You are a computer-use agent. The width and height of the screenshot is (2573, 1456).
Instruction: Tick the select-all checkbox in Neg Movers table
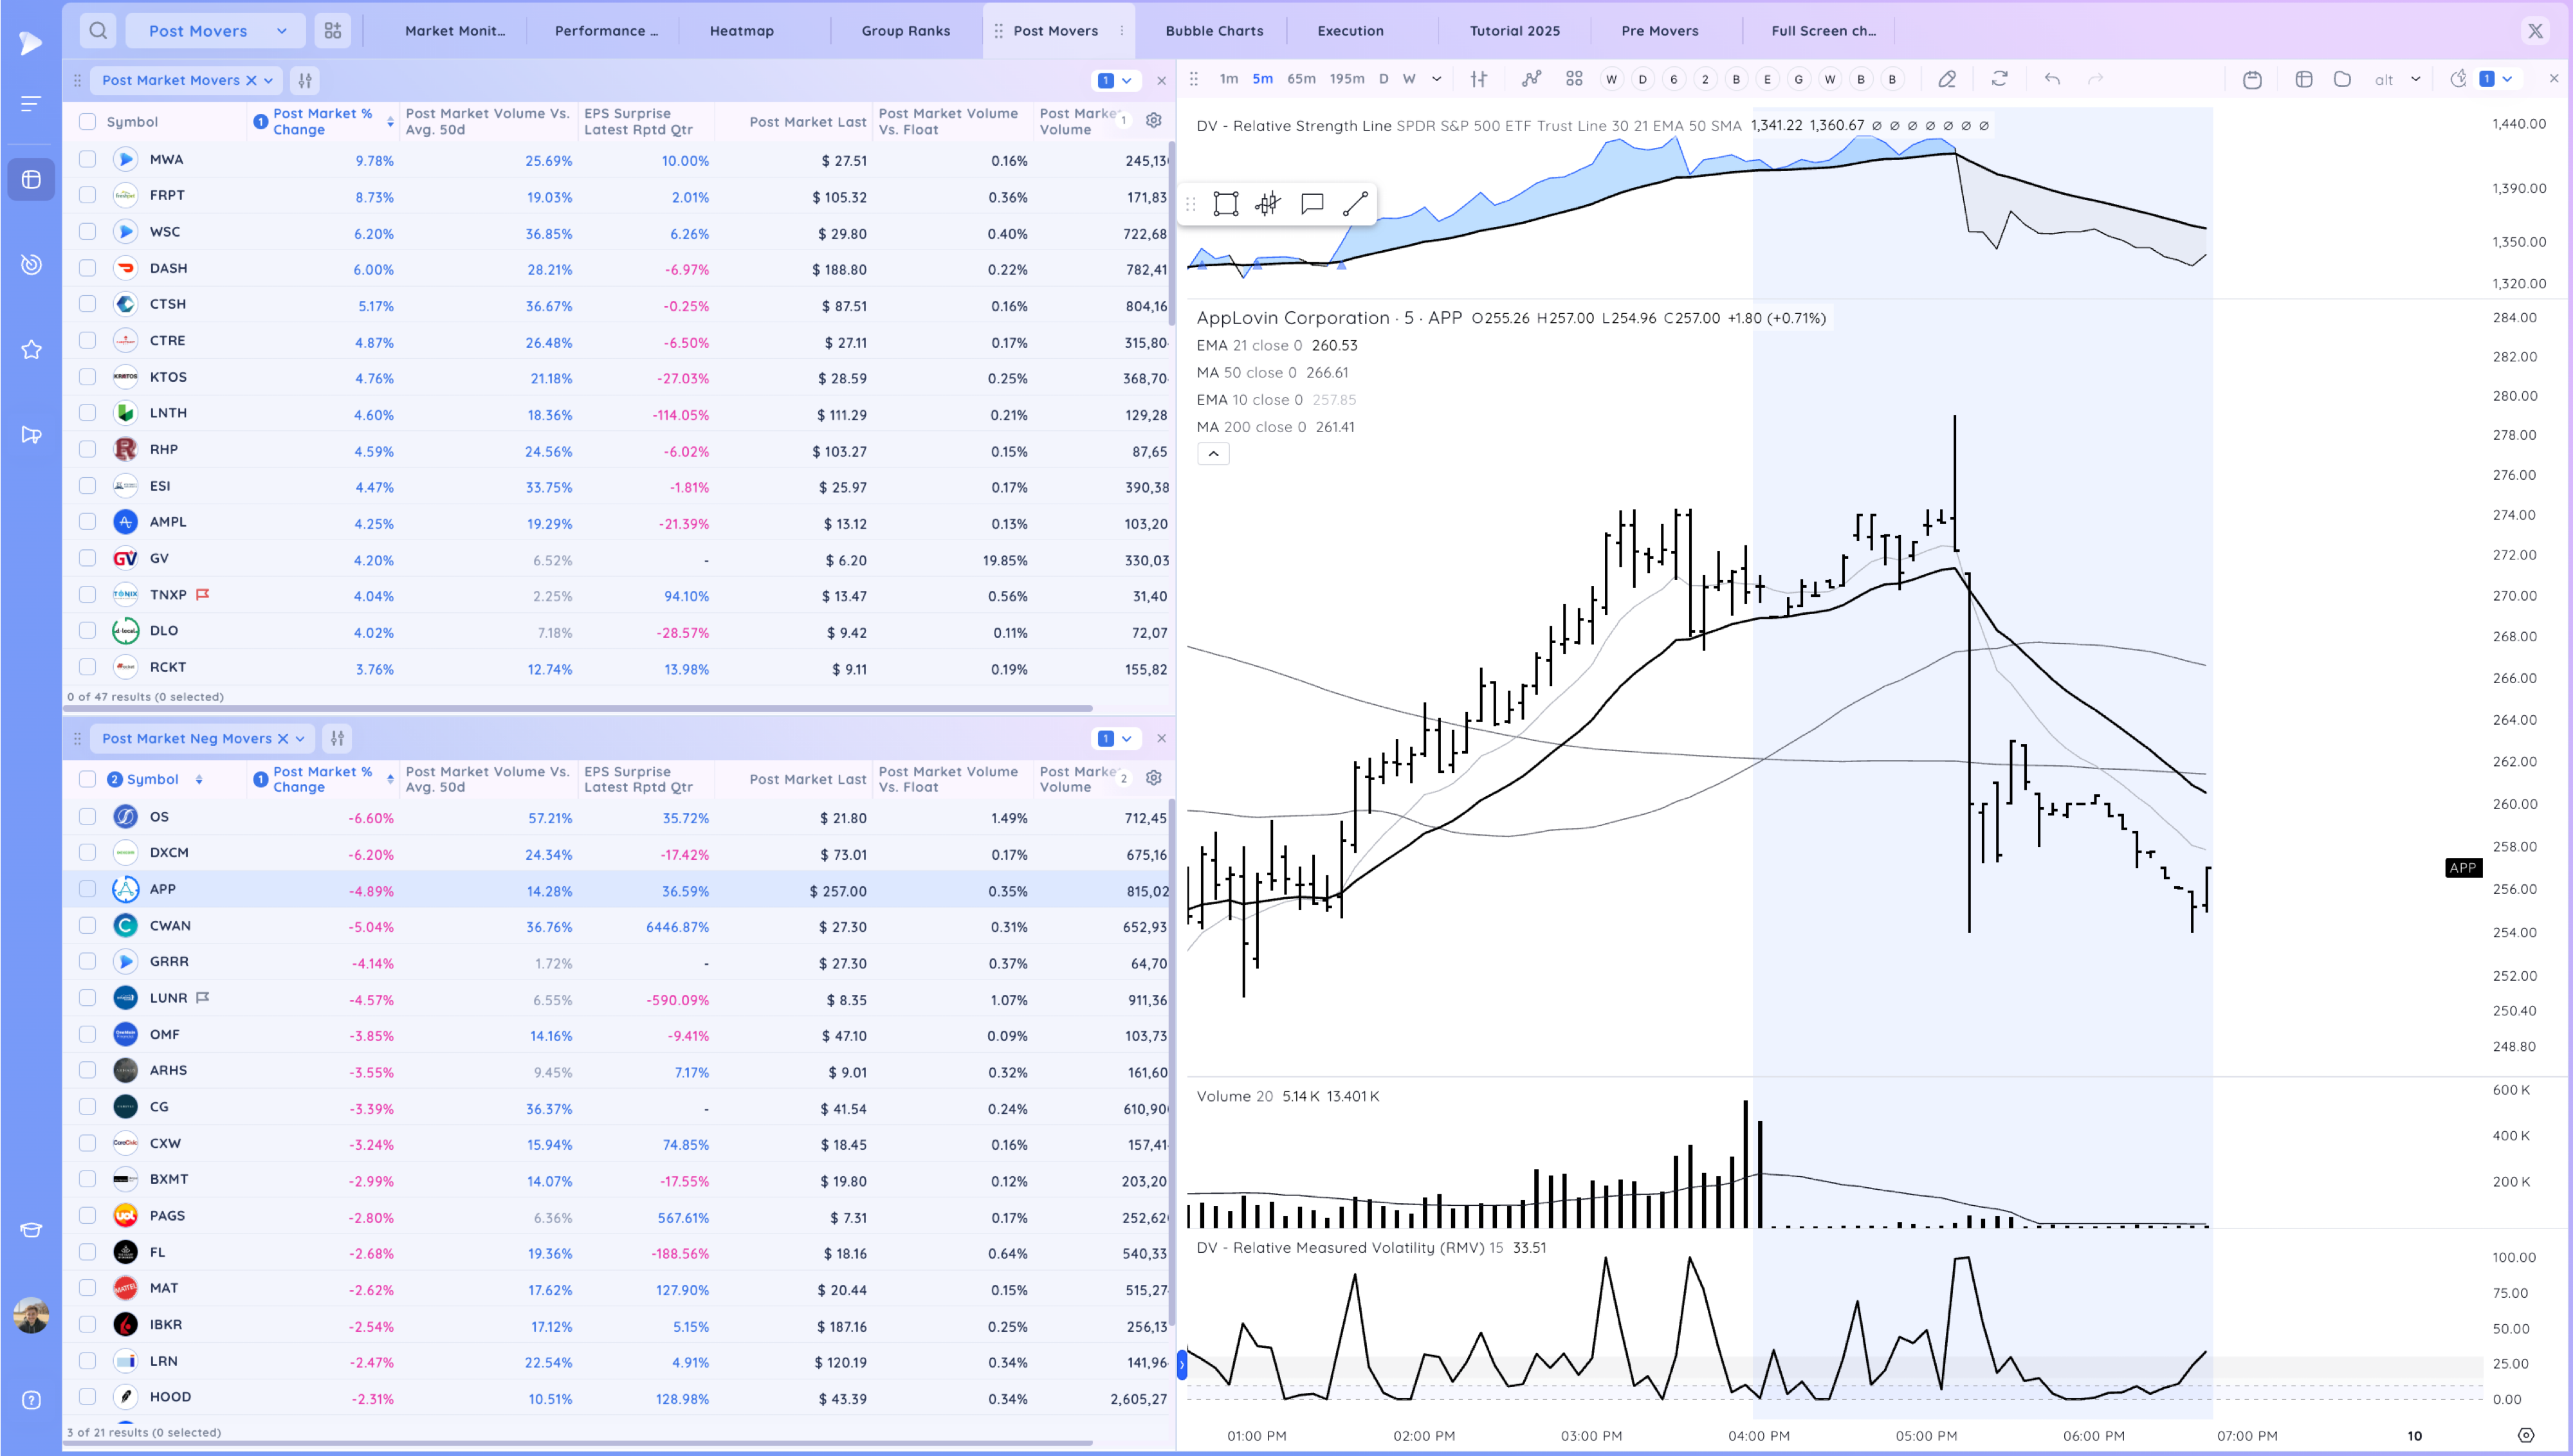click(x=88, y=779)
